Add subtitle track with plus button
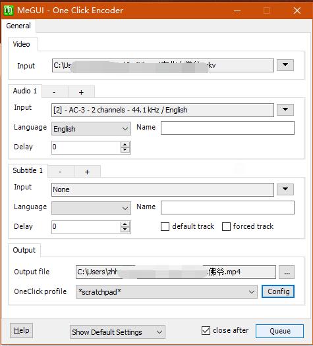 (x=88, y=172)
